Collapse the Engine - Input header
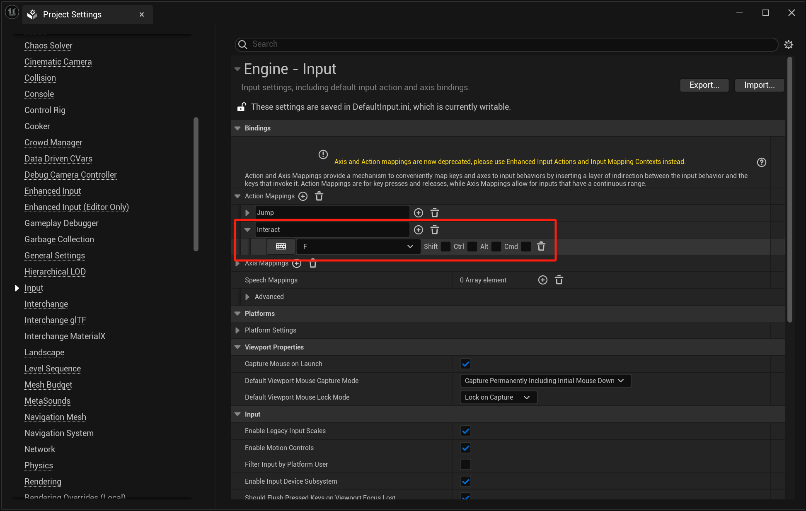Screen dimensions: 806x511 coord(237,69)
